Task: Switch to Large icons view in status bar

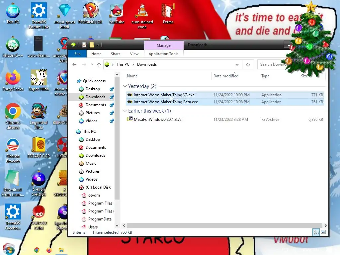Action: (323, 232)
